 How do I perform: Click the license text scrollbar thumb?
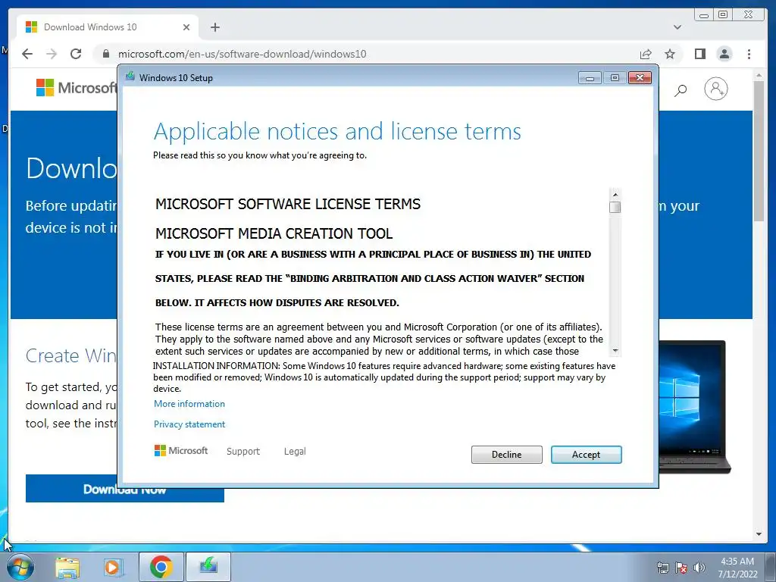click(x=615, y=207)
